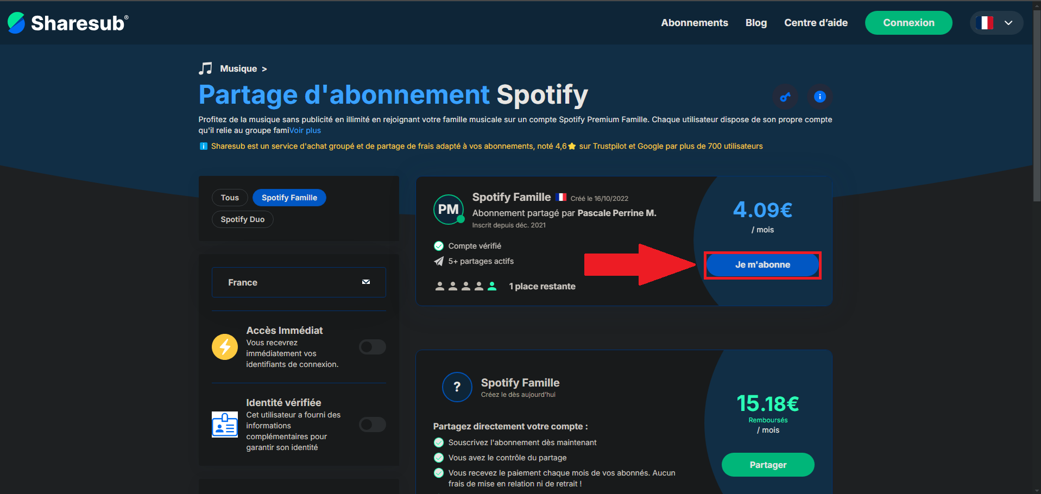
Task: Select the Tous filter
Action: (230, 198)
